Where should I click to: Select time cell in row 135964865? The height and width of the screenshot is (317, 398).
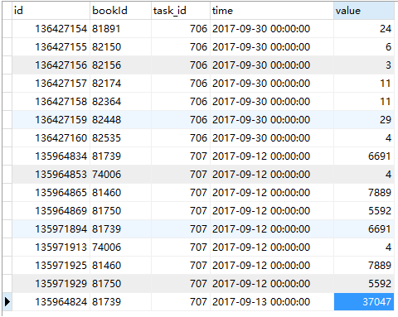click(272, 193)
